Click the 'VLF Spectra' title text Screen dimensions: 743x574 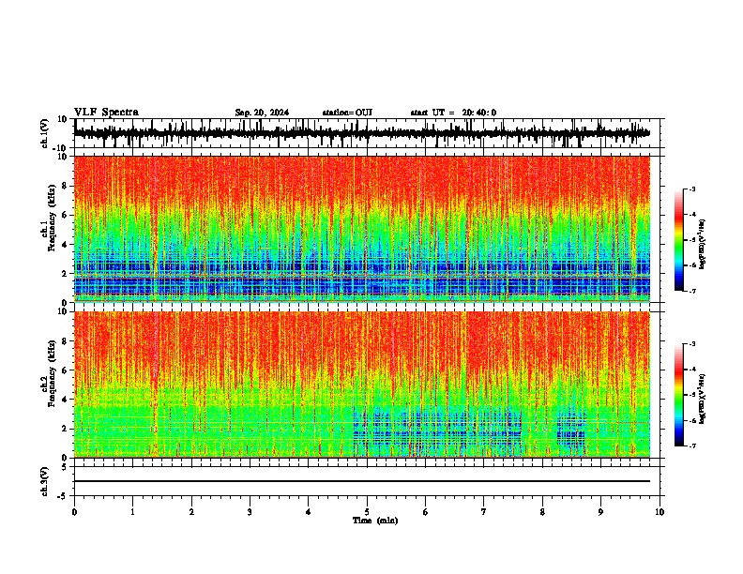tap(106, 113)
